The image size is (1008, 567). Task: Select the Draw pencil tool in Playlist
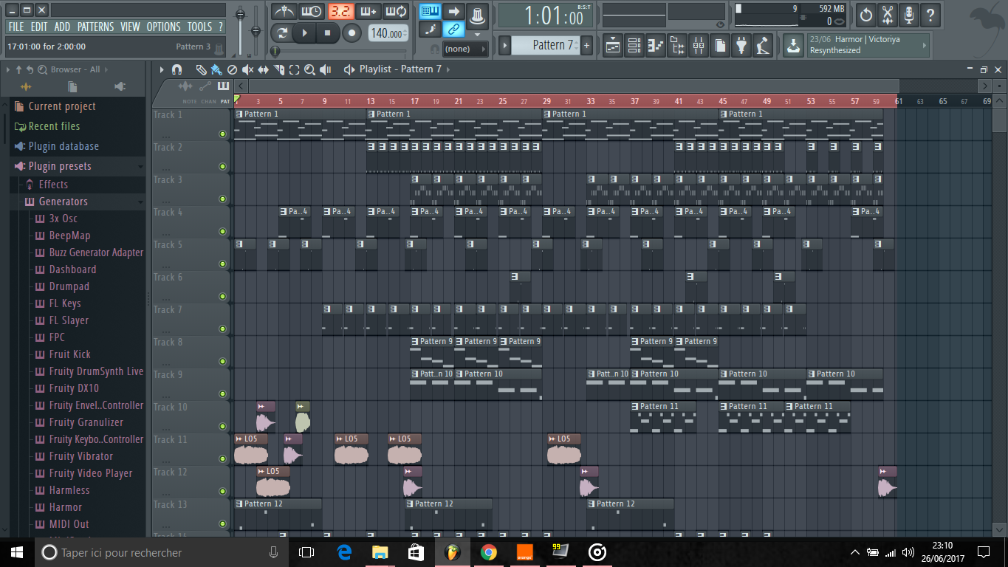[201, 69]
